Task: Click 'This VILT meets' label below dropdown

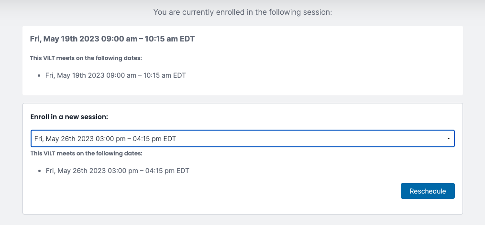Action: pos(86,153)
